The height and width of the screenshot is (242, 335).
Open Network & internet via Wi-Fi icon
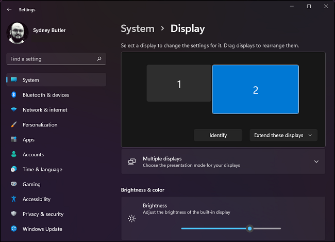click(x=13, y=110)
